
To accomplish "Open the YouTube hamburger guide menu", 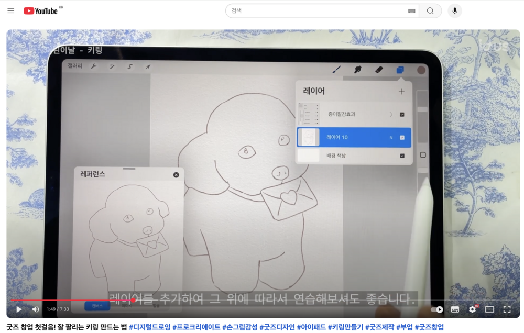I will 10,10.
